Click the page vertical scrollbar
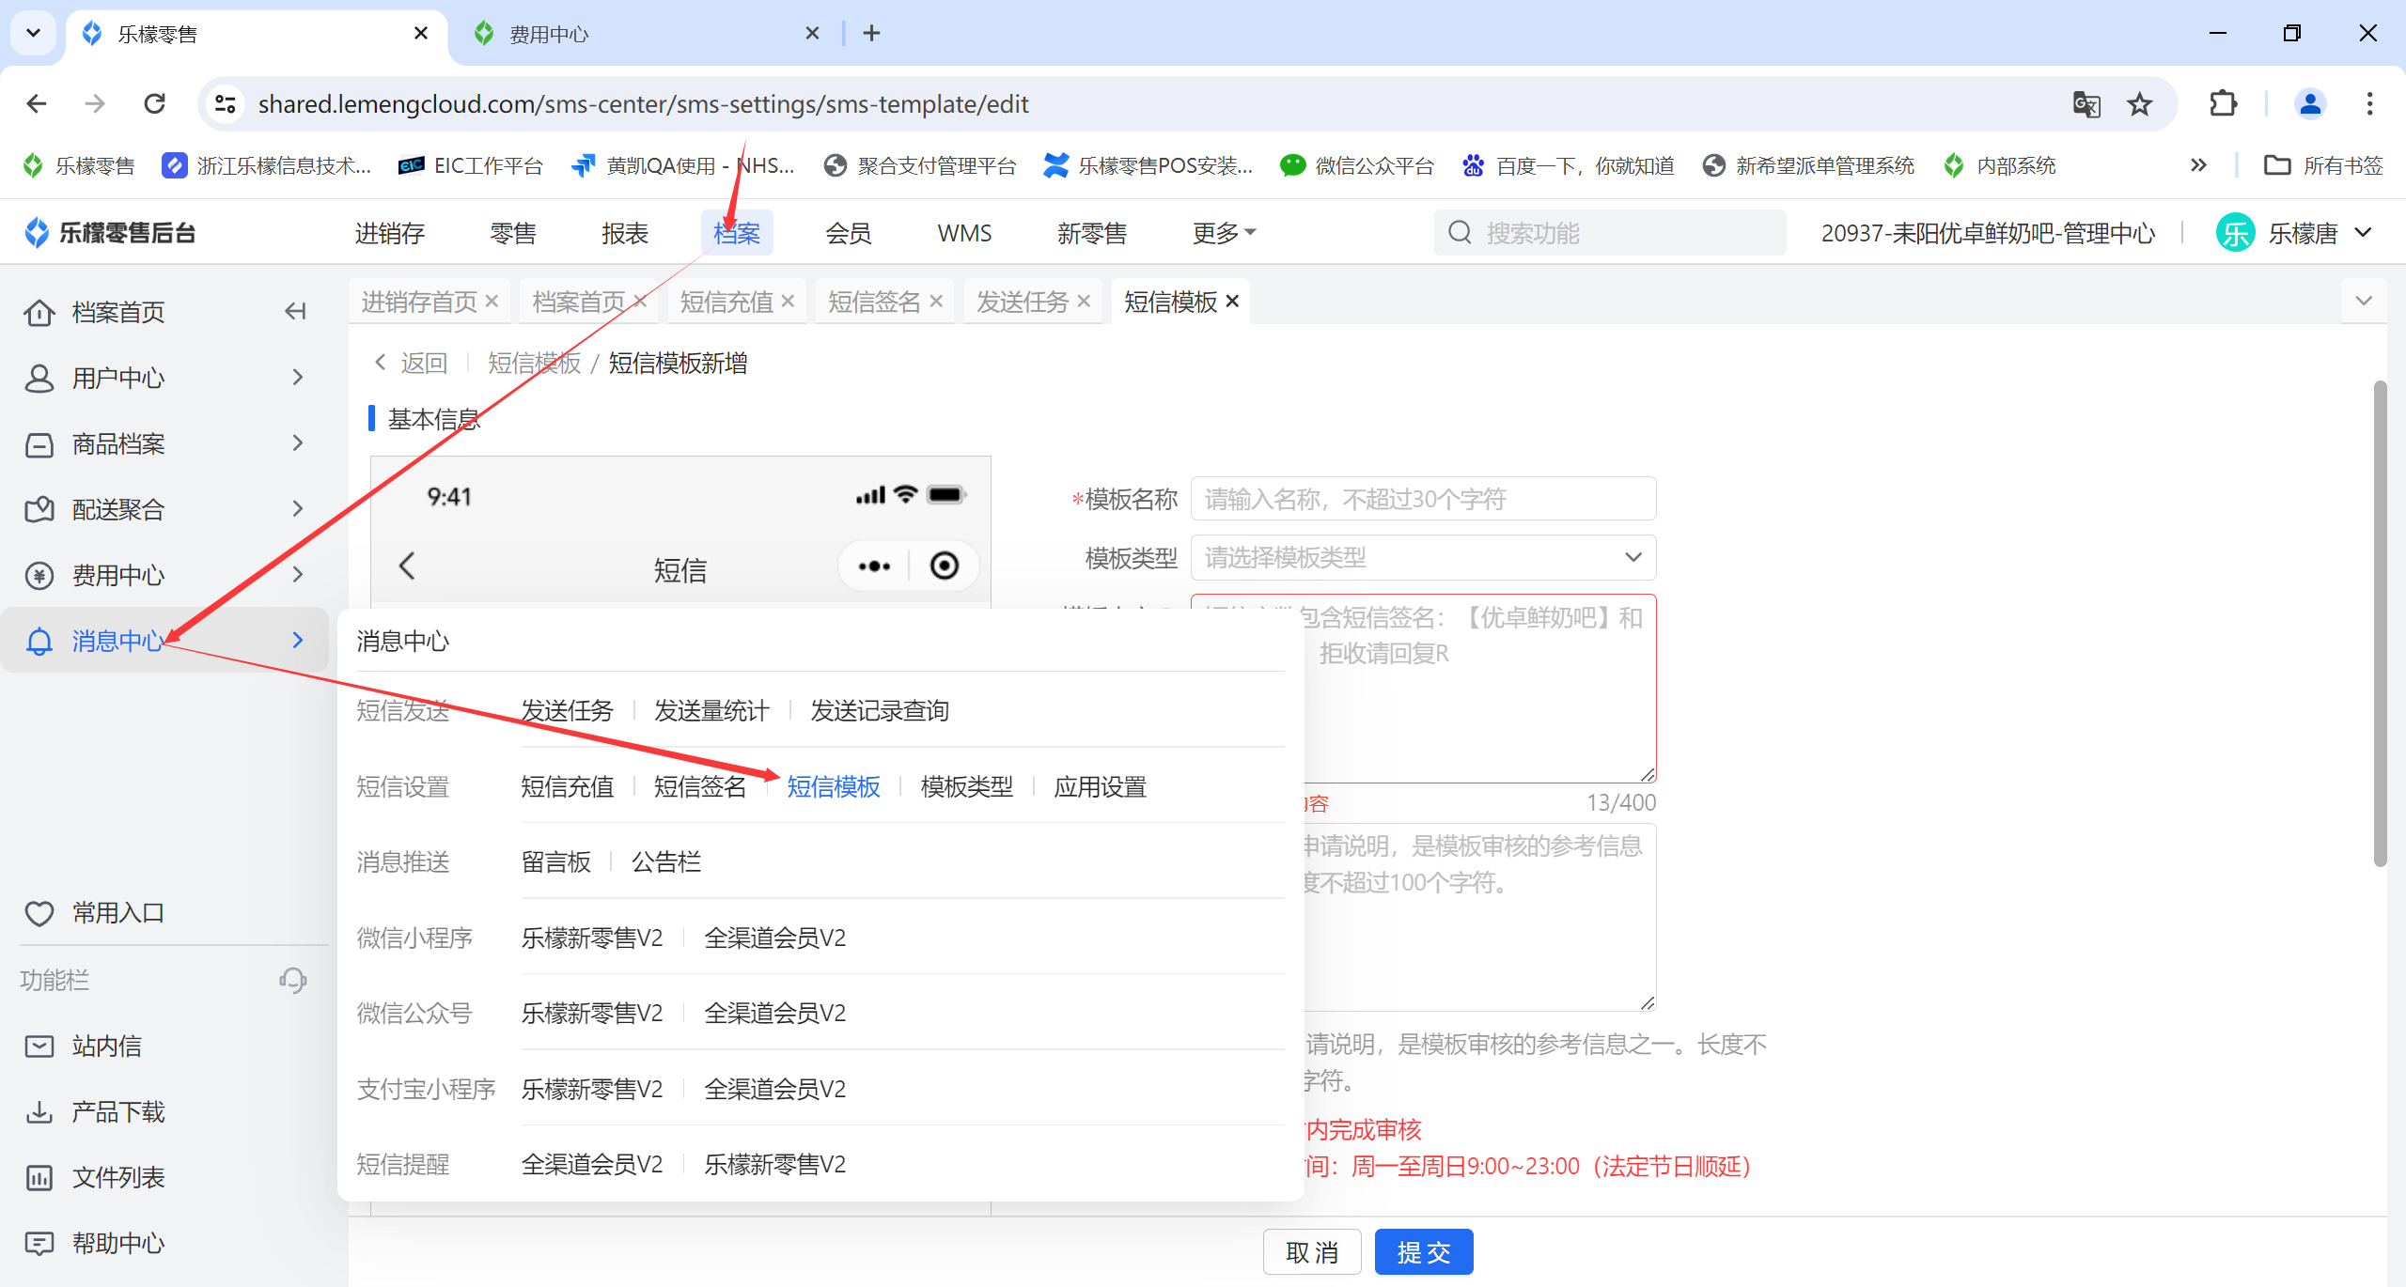 tap(2380, 623)
